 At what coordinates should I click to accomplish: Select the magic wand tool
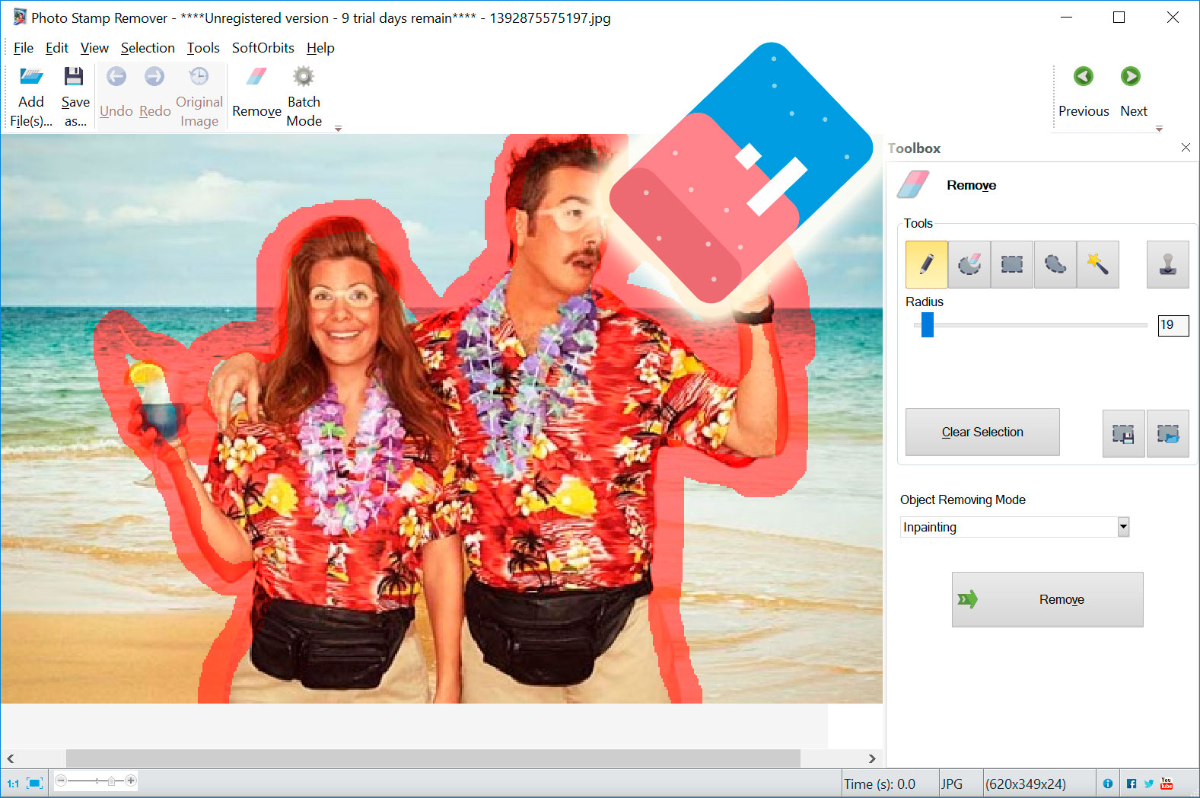pos(1097,264)
